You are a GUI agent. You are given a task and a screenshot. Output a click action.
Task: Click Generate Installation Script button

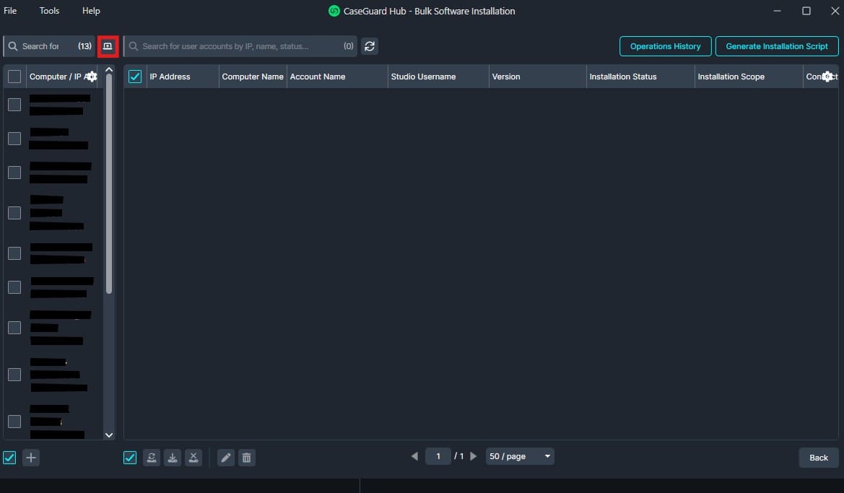(777, 46)
